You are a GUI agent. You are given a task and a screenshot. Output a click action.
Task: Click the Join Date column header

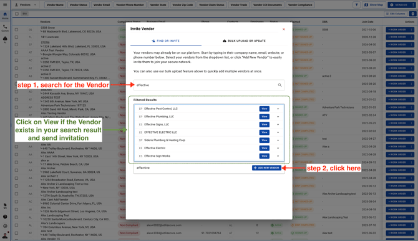[x=367, y=22]
